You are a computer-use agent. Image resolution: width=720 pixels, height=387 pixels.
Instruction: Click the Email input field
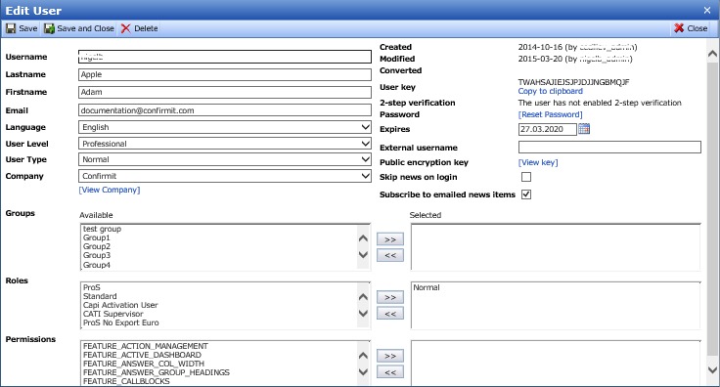click(x=225, y=110)
